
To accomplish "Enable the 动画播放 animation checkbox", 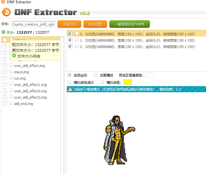I will 96,75.
